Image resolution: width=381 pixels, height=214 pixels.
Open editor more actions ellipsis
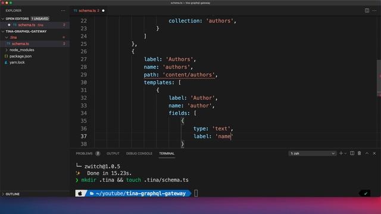coord(374,11)
